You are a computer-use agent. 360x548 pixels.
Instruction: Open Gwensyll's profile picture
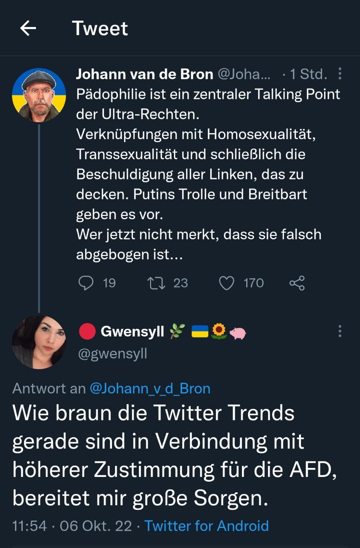[39, 342]
